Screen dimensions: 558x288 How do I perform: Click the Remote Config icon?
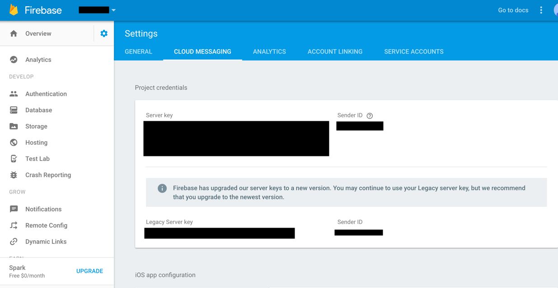point(14,225)
